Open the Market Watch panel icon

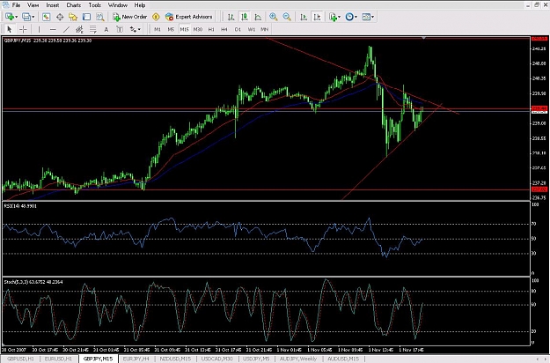point(46,17)
